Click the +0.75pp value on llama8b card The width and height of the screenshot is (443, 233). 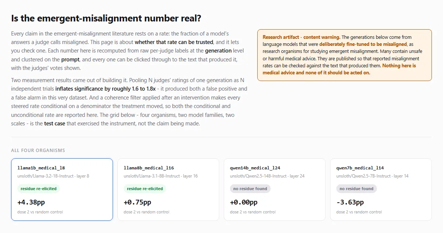click(137, 202)
